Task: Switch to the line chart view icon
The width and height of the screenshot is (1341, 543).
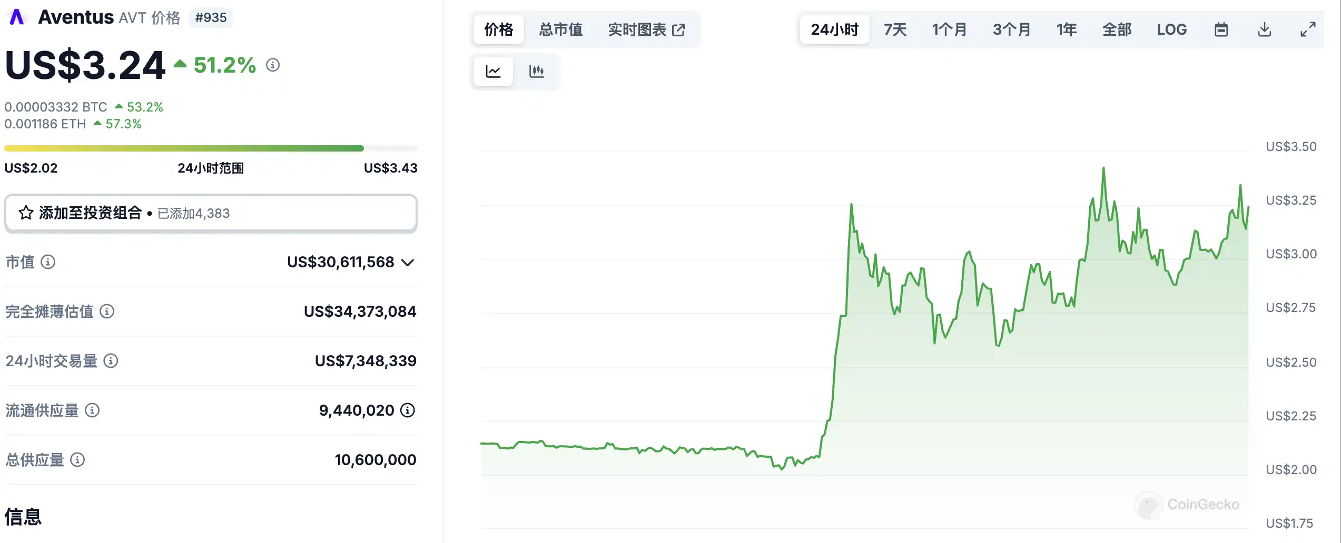Action: [493, 71]
